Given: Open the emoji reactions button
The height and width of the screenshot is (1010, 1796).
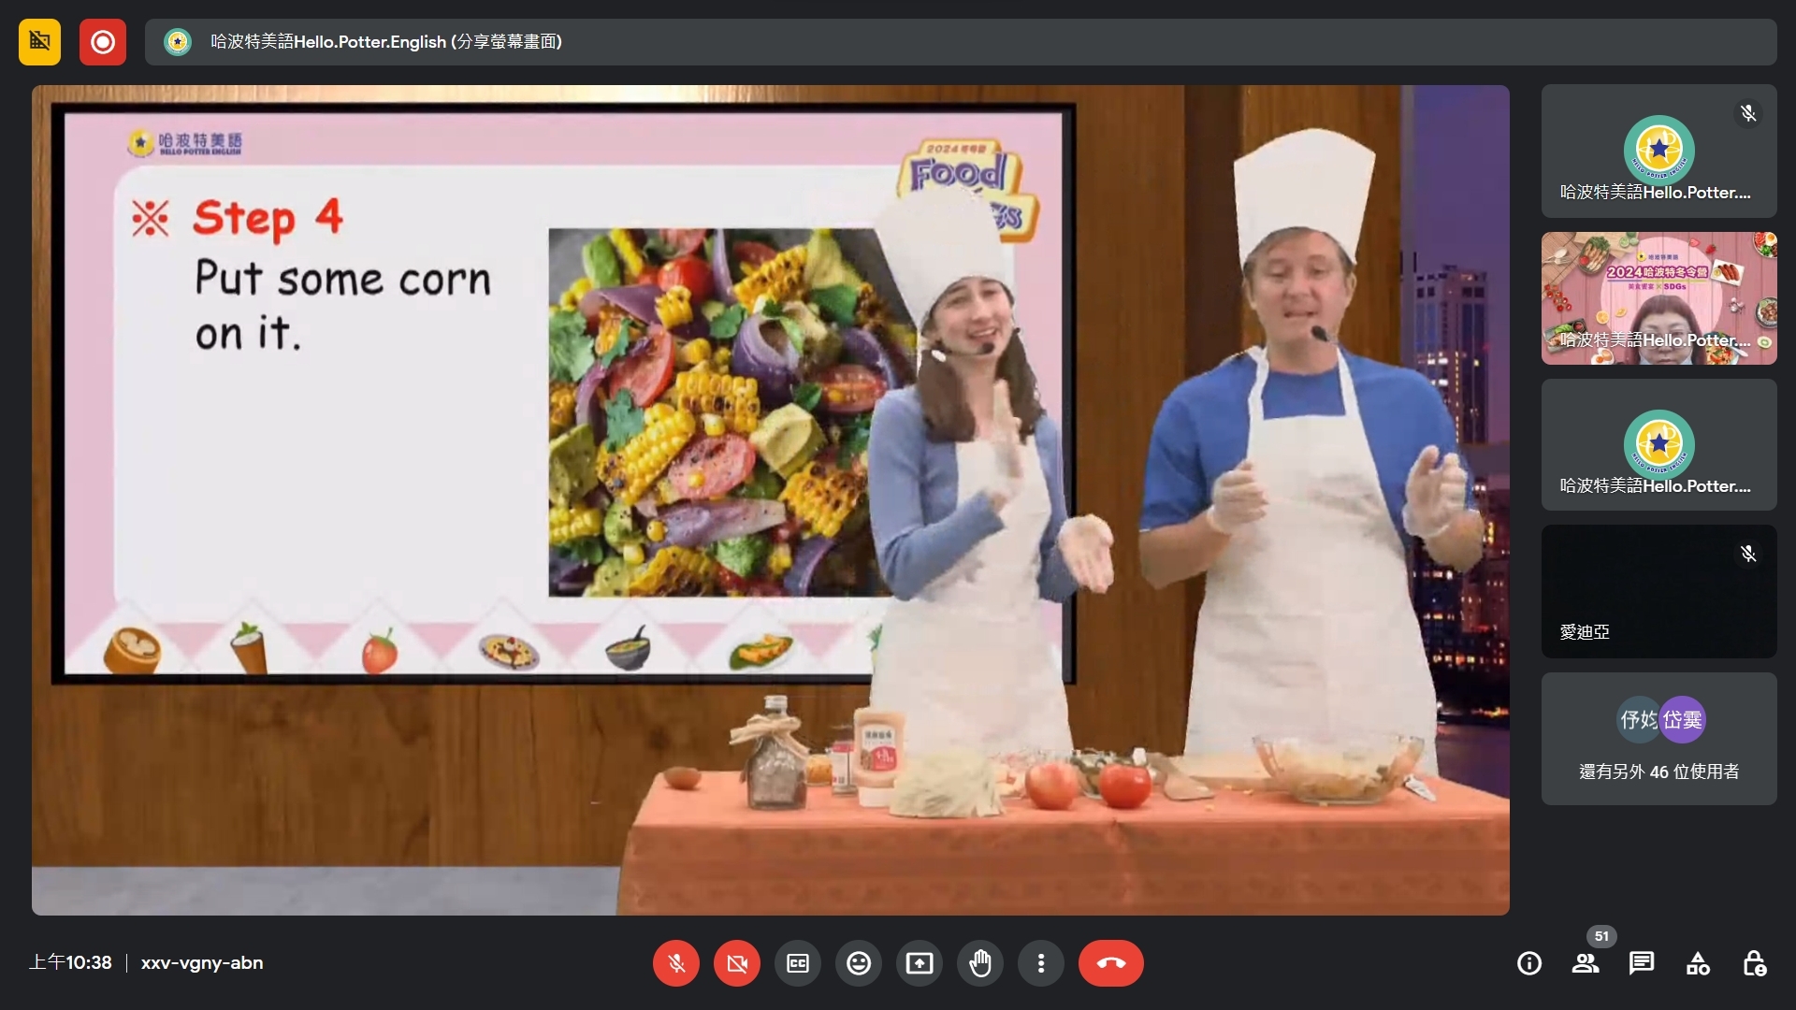Looking at the screenshot, I should (859, 963).
